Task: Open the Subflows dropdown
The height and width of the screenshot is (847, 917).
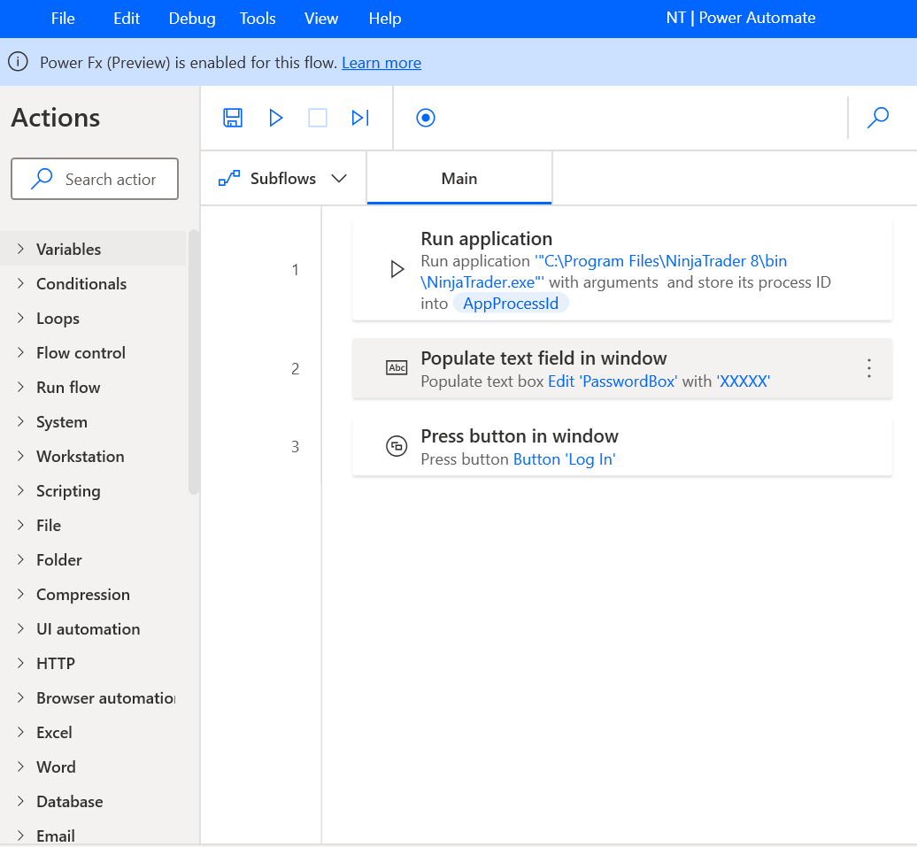Action: point(283,178)
